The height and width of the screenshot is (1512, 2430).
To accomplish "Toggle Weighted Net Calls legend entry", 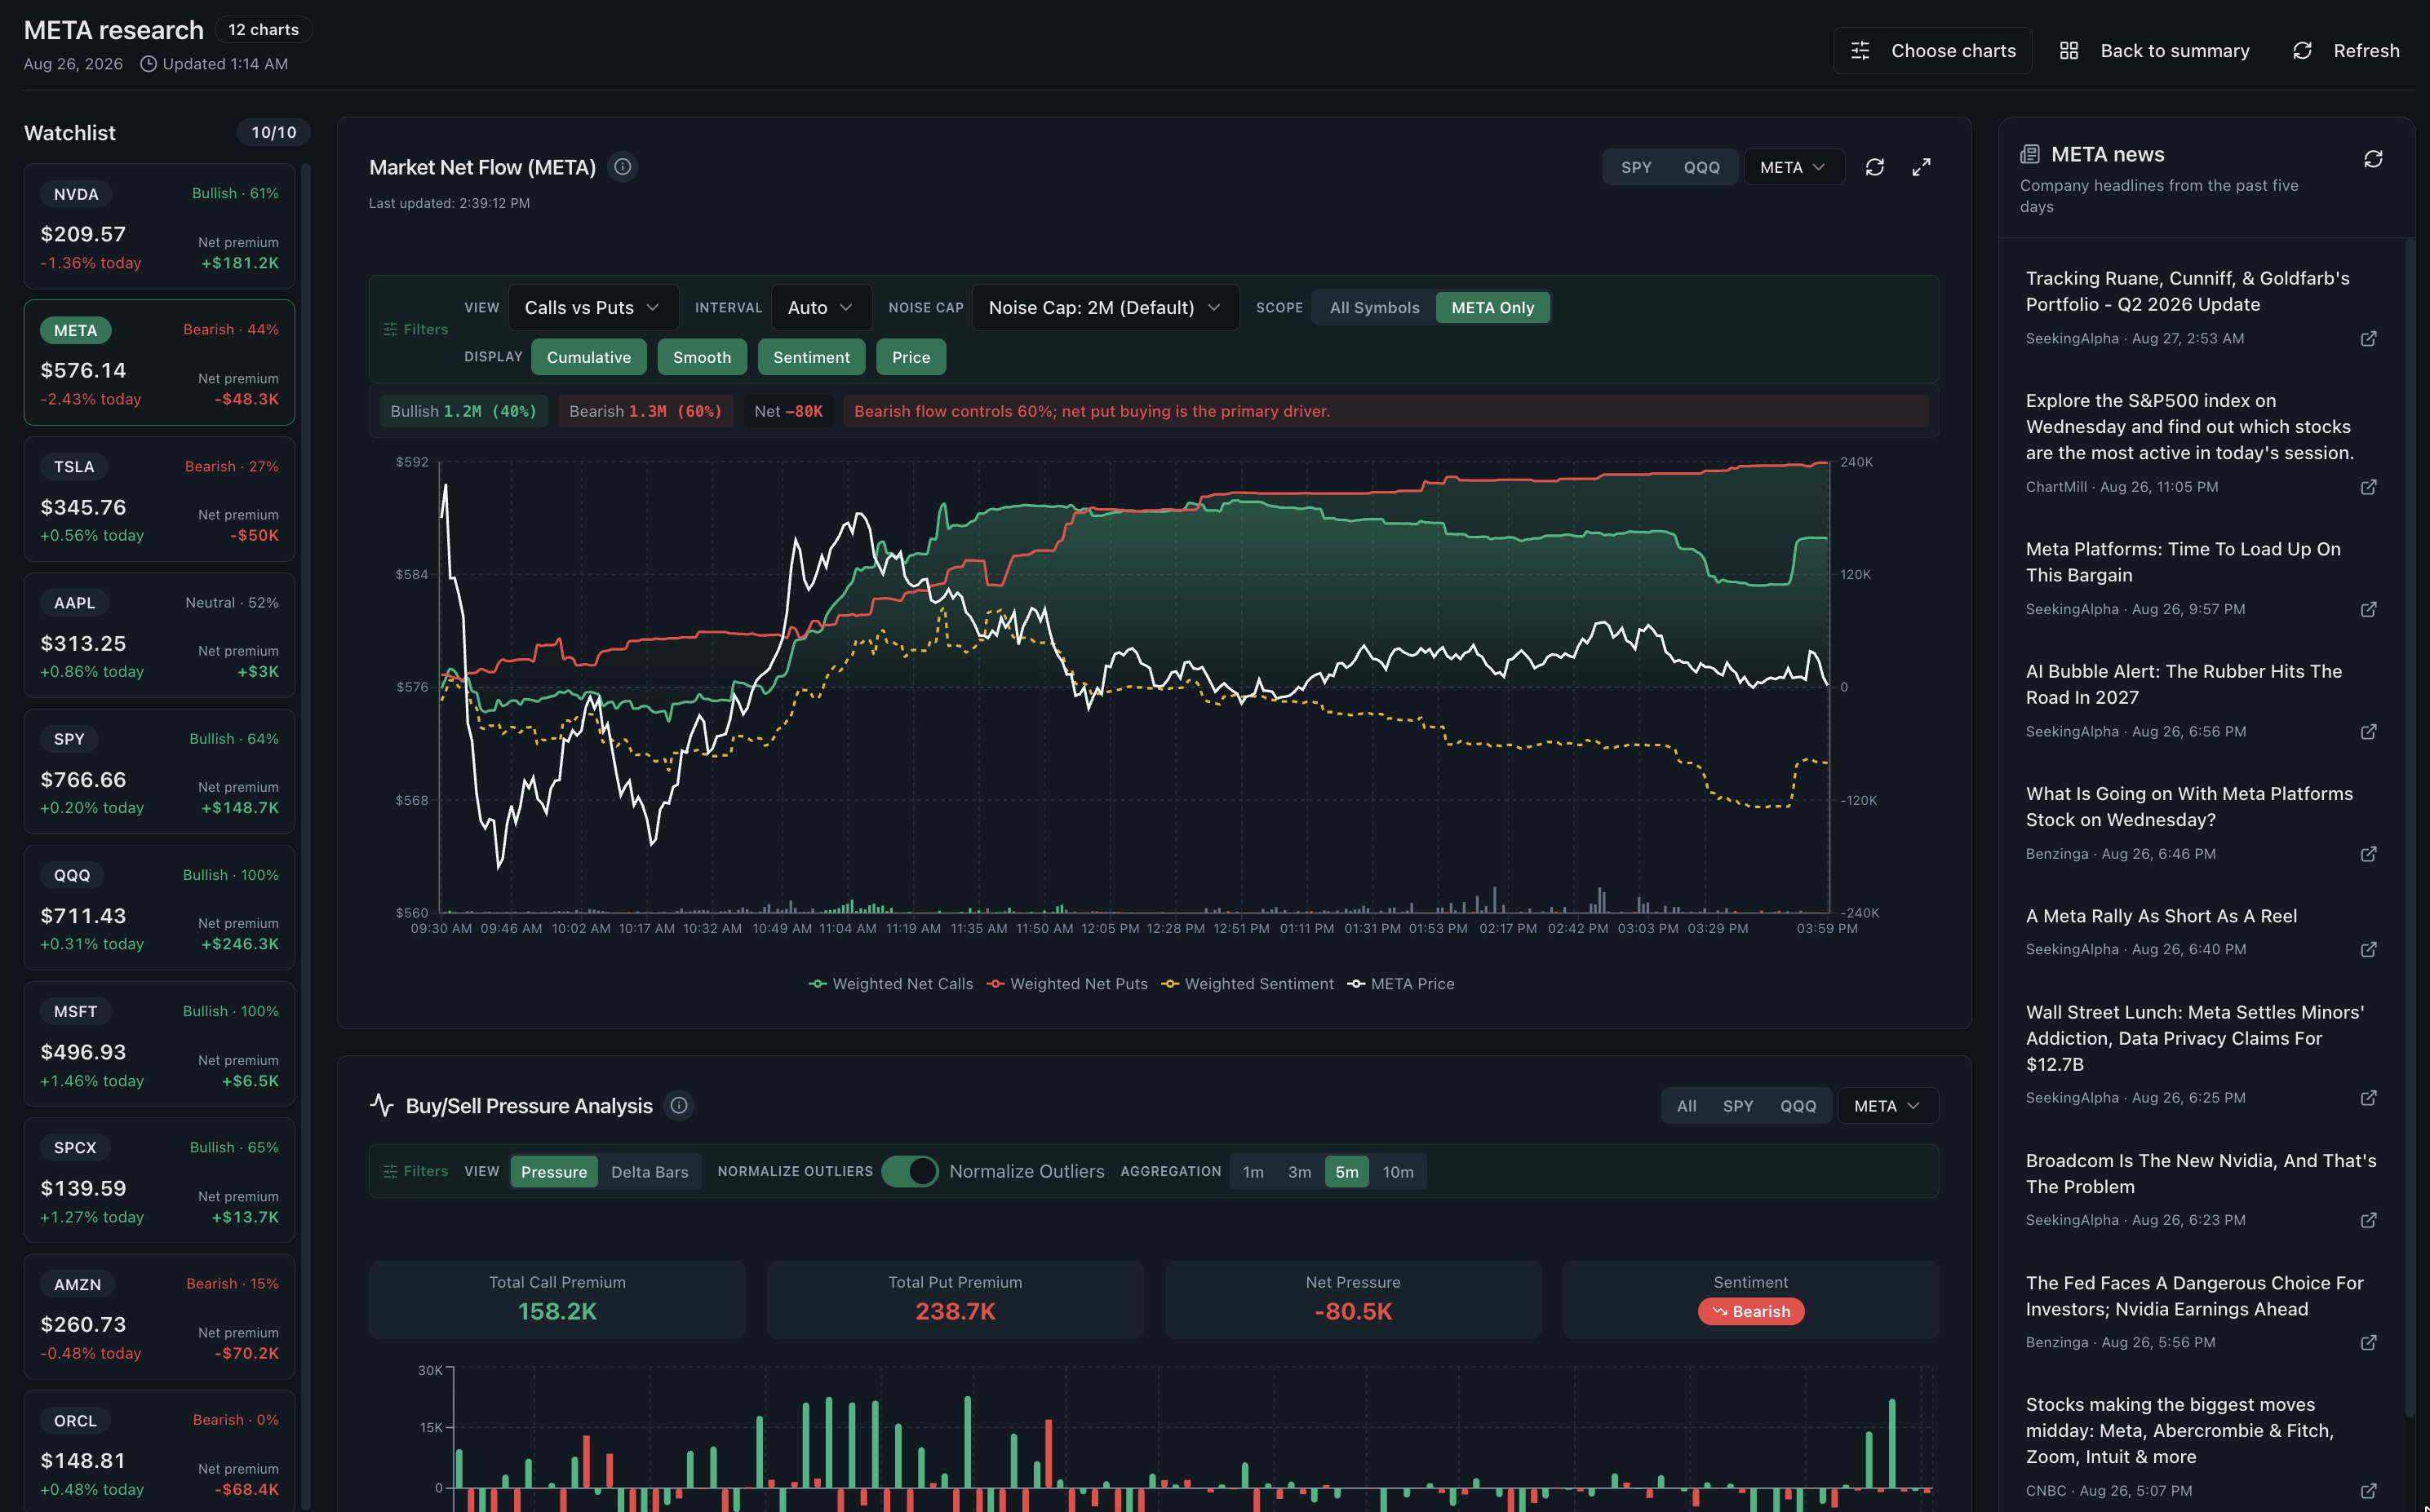I will (890, 984).
